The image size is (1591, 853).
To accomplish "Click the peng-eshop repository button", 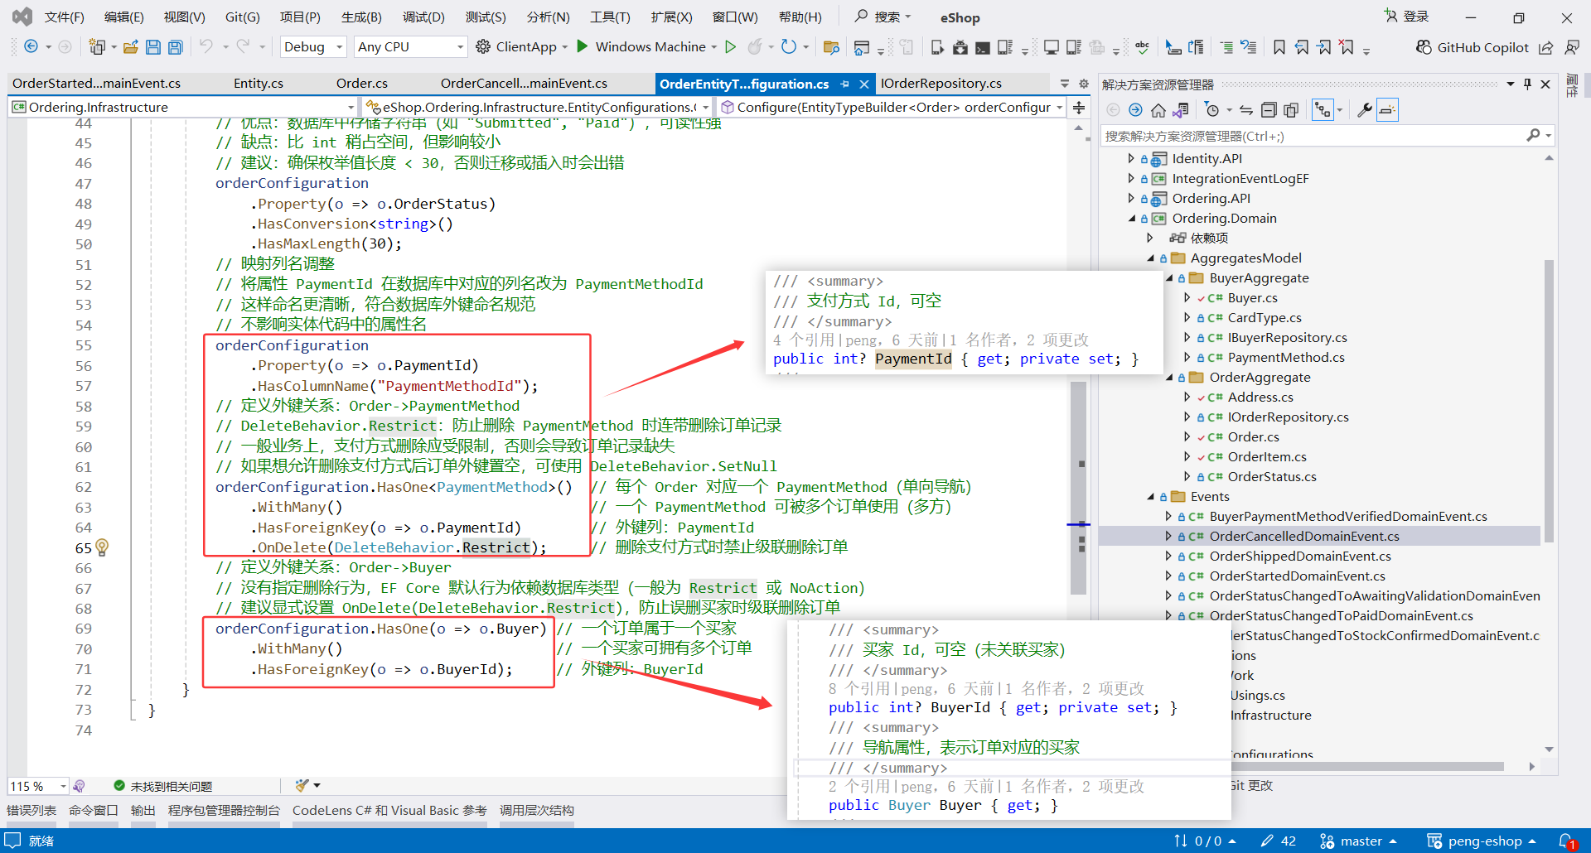I will click(1482, 841).
